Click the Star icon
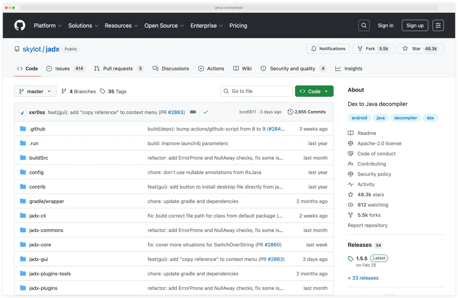458x298 pixels. tap(405, 48)
